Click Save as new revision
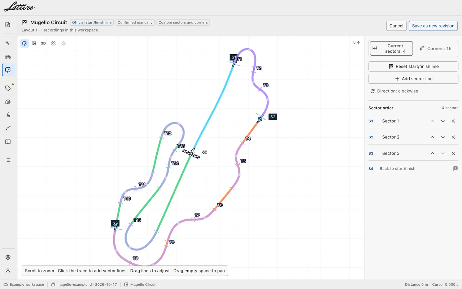 point(433,26)
